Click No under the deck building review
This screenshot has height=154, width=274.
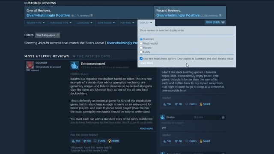(179, 104)
